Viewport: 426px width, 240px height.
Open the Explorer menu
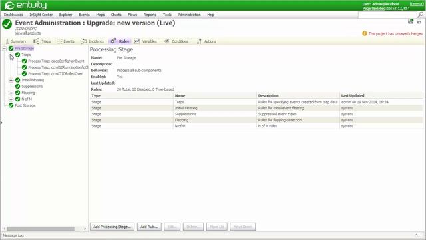[x=66, y=15]
